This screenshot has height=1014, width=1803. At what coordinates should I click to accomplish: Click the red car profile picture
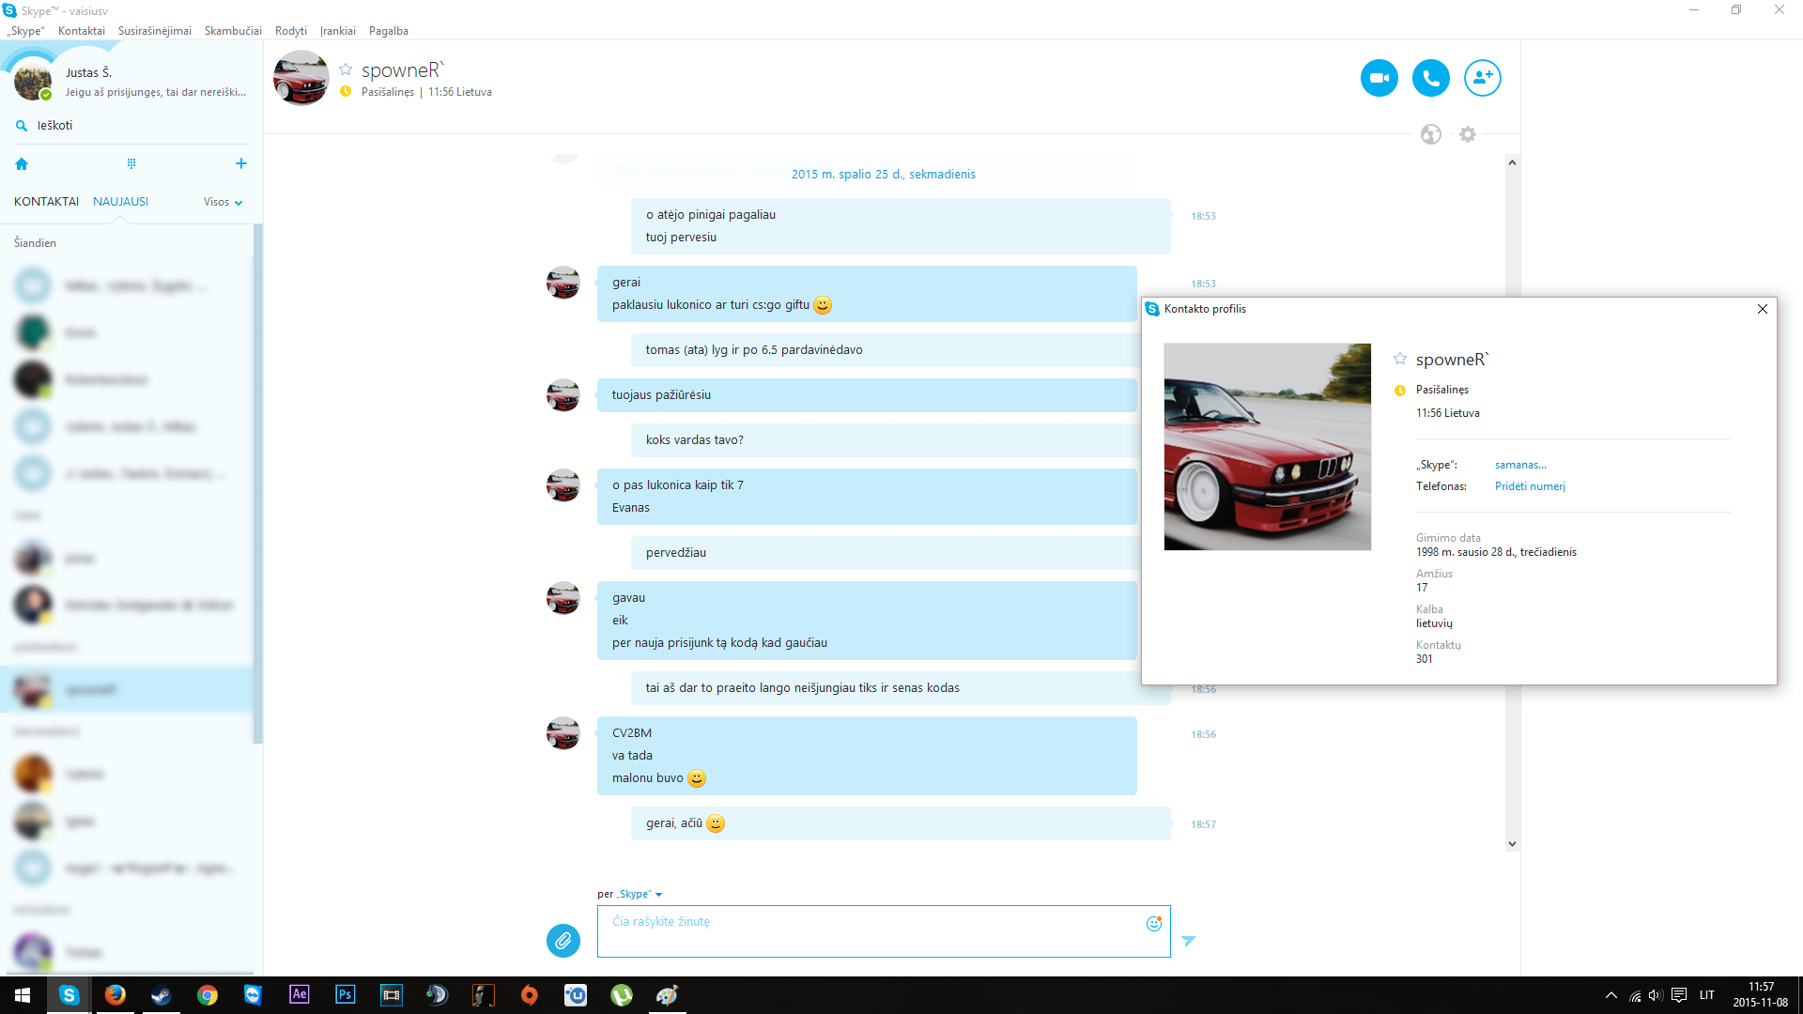1267,447
